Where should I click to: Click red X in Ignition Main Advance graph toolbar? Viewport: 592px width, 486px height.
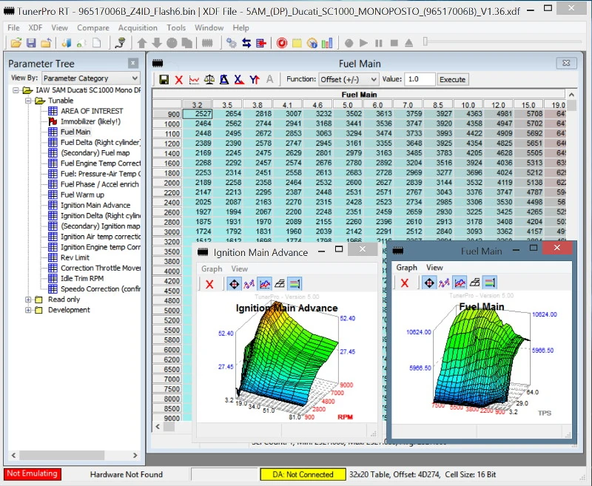click(x=209, y=283)
